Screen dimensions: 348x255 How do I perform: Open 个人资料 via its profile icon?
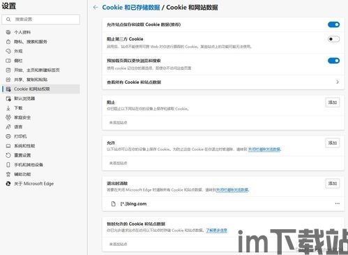8,32
